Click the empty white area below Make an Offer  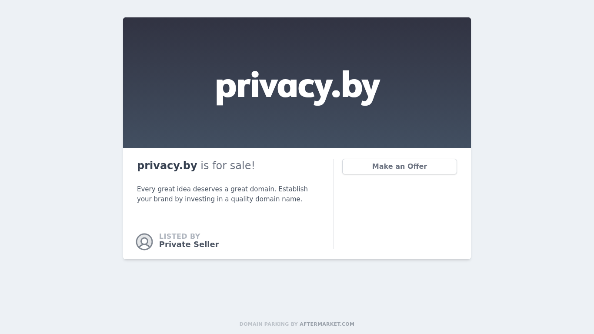pyautogui.click(x=399, y=213)
